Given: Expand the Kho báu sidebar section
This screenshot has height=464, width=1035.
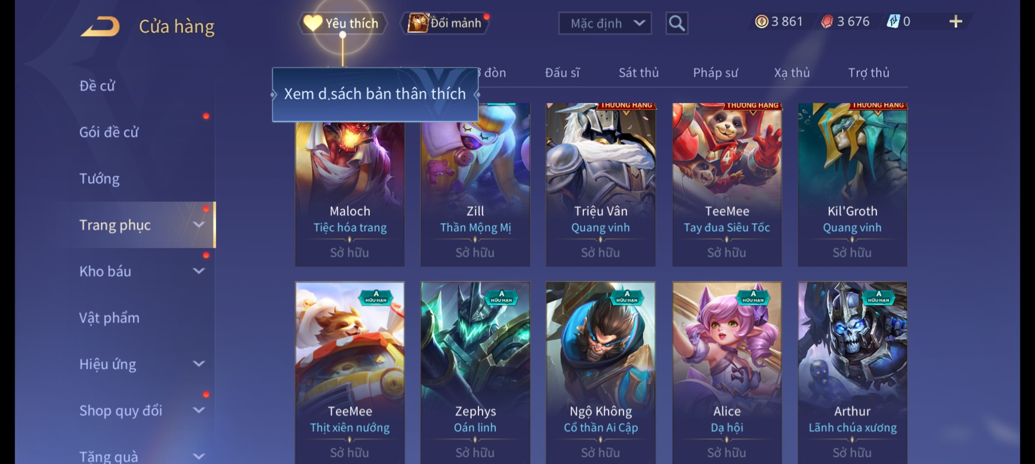Looking at the screenshot, I should (x=199, y=271).
